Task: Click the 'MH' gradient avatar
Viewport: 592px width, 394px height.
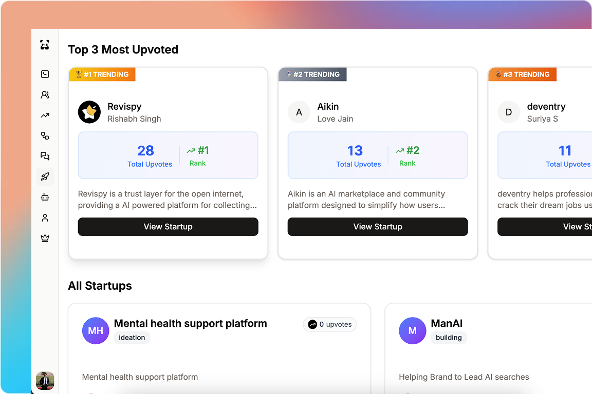Action: click(x=96, y=331)
